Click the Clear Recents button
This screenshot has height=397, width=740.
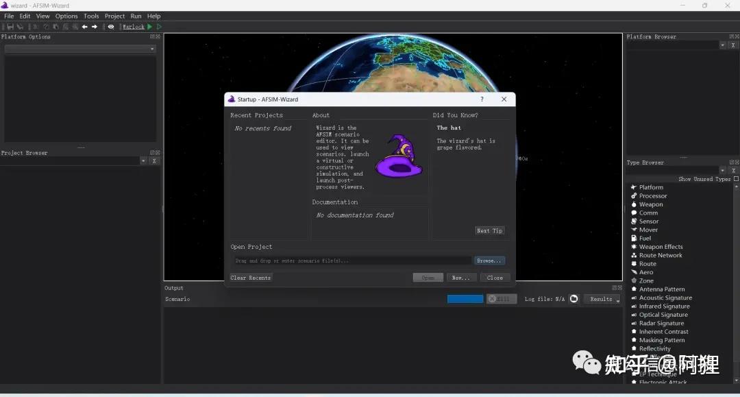click(251, 278)
